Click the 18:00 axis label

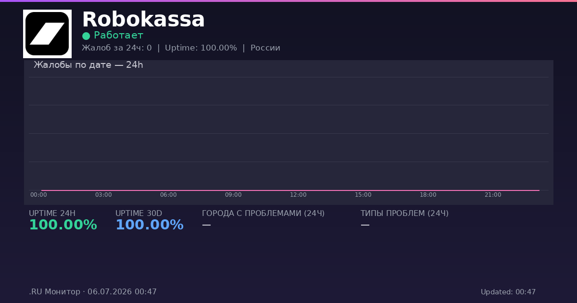pos(428,195)
